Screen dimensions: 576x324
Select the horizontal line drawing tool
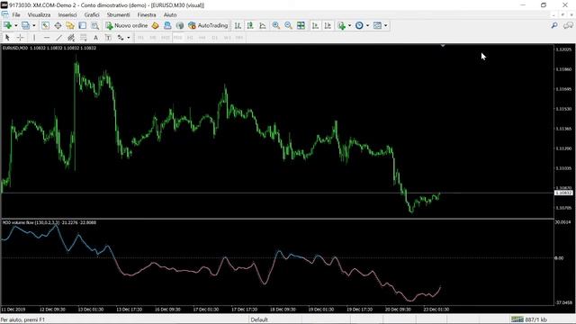point(47,38)
